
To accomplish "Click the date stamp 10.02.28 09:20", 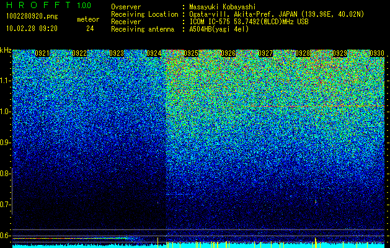I will click(x=32, y=29).
